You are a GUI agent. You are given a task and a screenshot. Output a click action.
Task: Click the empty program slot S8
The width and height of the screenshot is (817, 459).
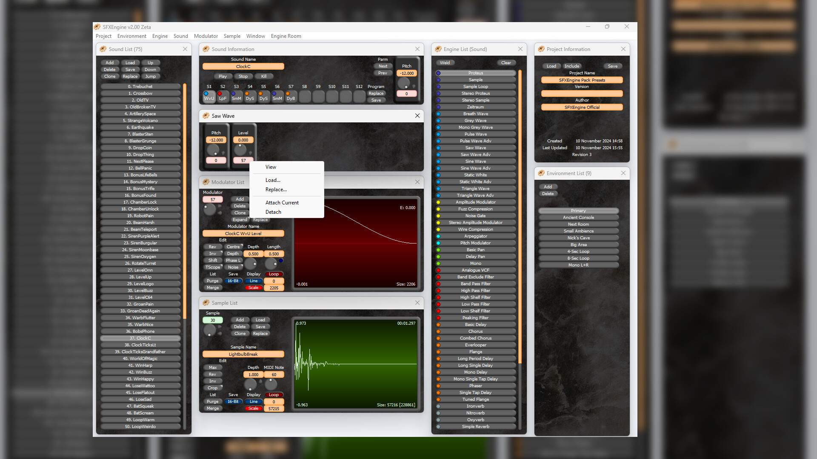[304, 97]
